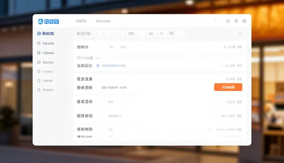
Task: Select the highlighted blue first sidebar item
Action: coord(45,33)
